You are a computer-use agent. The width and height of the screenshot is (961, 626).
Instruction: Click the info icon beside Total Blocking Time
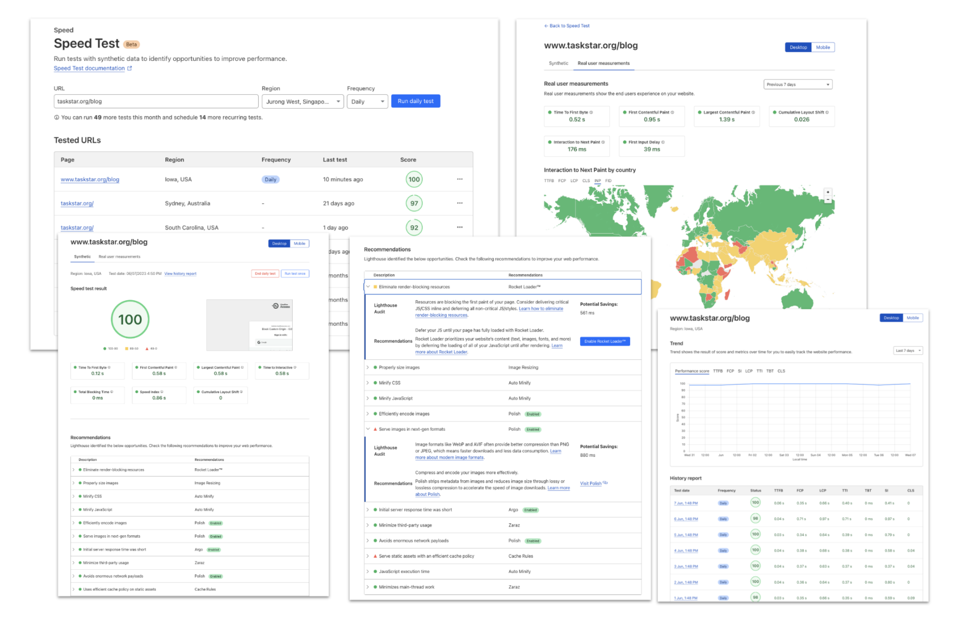click(x=112, y=392)
